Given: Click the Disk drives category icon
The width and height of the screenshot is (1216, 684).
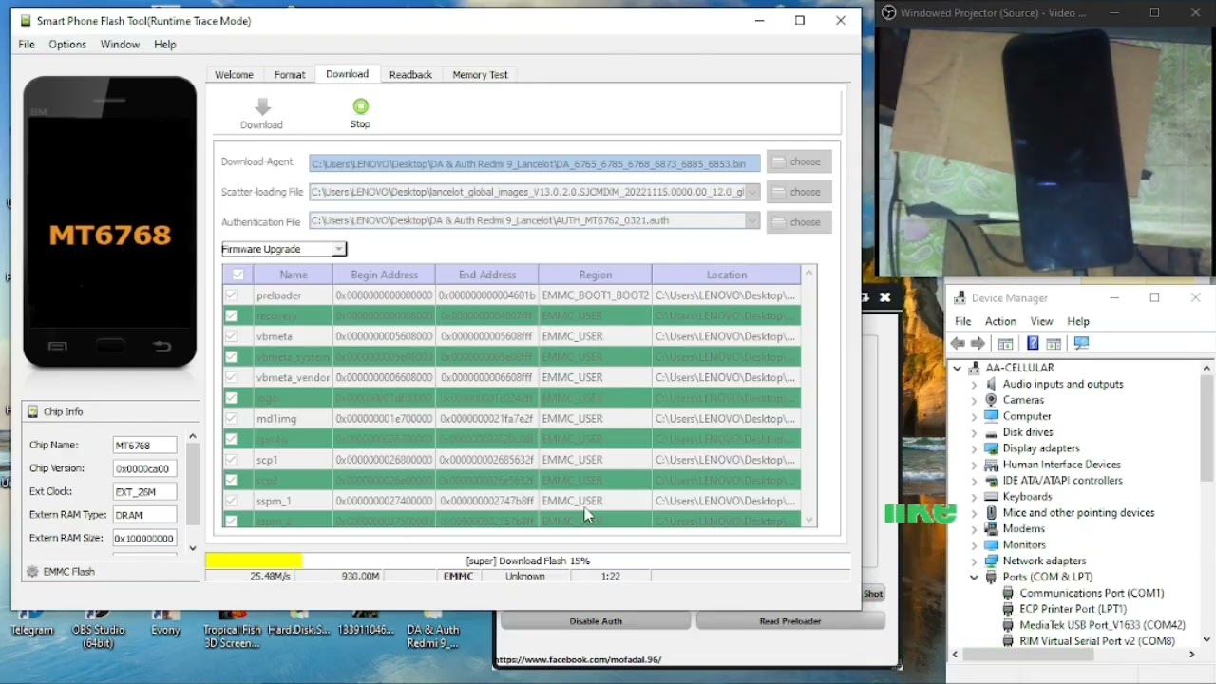Looking at the screenshot, I should coord(992,432).
